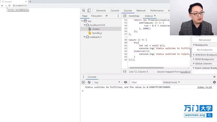This screenshot has height=122, width=217.
Task: Click the pretty print braces icon
Action: (x=125, y=72)
